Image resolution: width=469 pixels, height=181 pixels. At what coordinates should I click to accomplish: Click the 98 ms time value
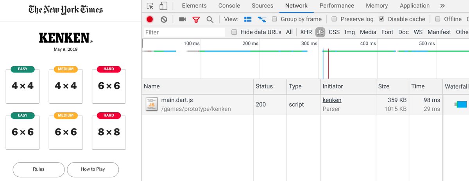(432, 100)
